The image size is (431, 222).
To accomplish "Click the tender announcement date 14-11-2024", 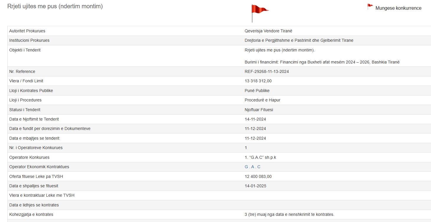I will tap(255, 119).
